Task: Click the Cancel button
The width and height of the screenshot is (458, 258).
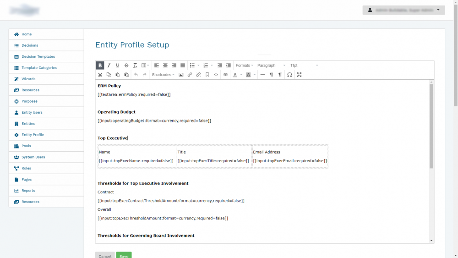Action: click(105, 255)
